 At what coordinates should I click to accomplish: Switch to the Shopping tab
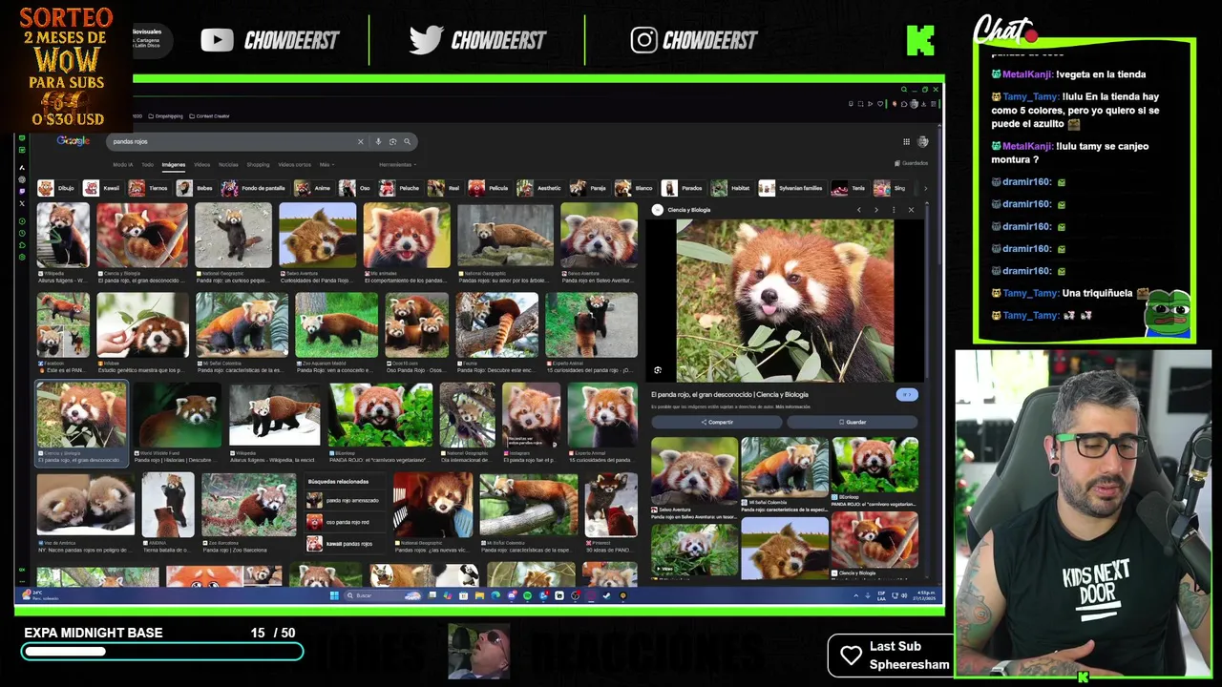(x=258, y=164)
